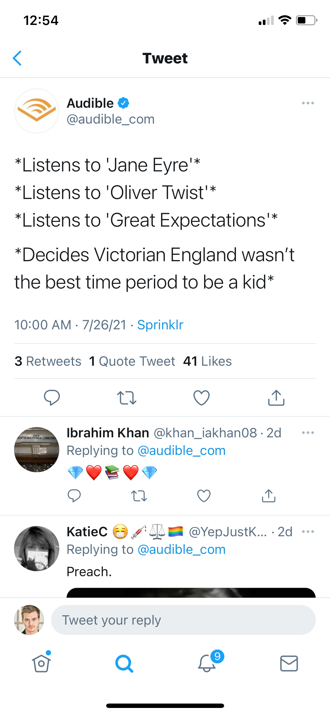Retweet Ibrahim Khan's reply

(139, 496)
